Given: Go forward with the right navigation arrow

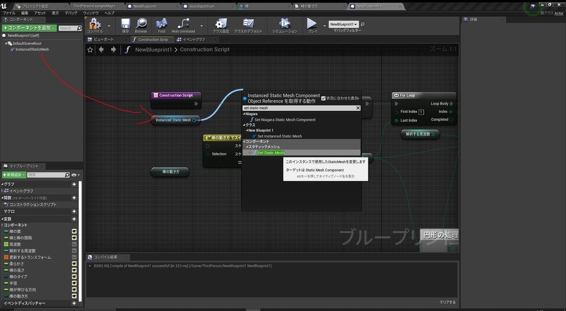Looking at the screenshot, I should pyautogui.click(x=113, y=49).
